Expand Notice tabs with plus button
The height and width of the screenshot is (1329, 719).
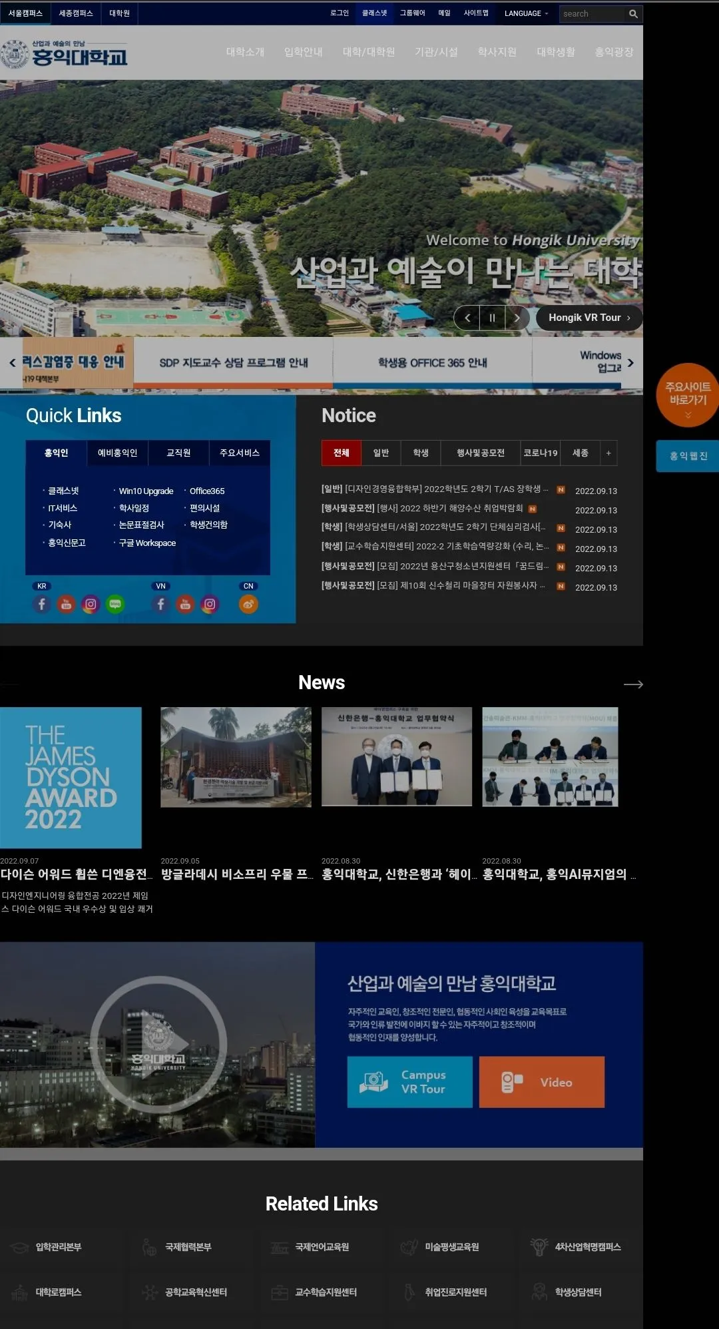click(608, 453)
